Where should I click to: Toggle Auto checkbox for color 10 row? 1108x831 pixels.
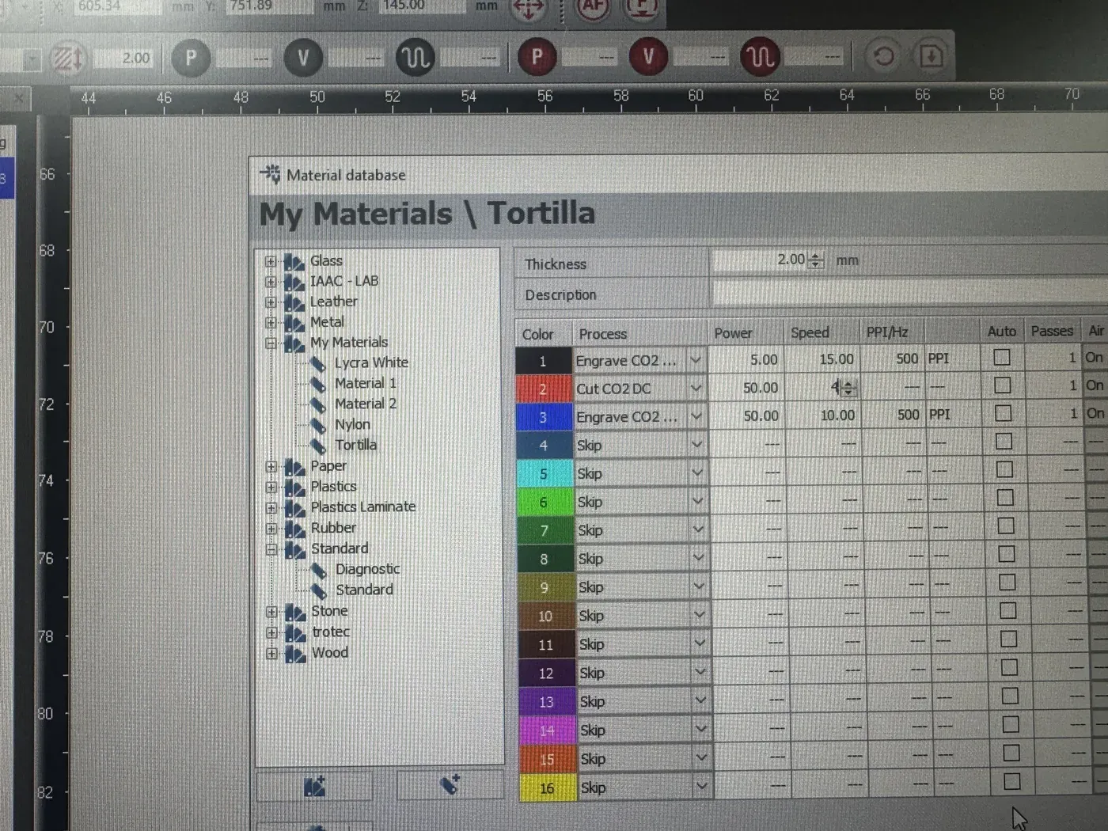tap(1008, 611)
